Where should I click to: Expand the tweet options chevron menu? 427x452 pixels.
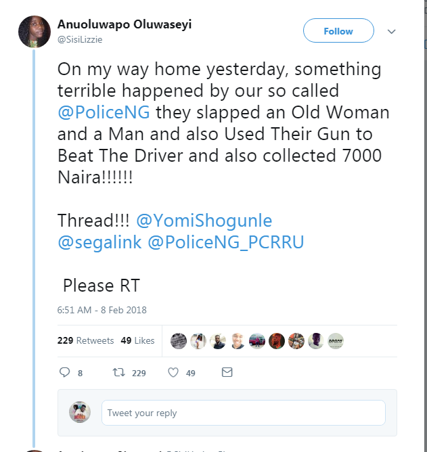pos(391,32)
